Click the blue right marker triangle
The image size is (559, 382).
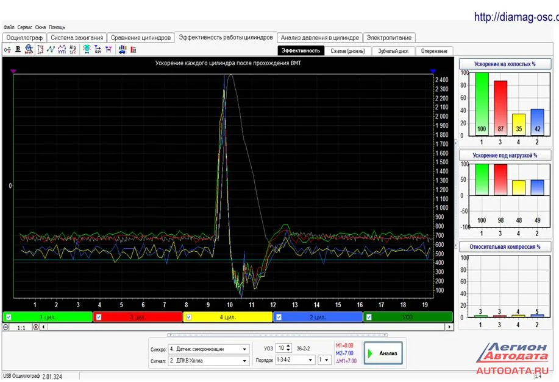[433, 71]
